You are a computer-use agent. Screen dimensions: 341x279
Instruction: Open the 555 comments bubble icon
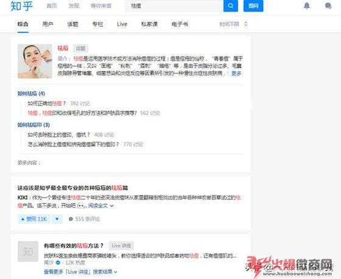tap(71, 219)
